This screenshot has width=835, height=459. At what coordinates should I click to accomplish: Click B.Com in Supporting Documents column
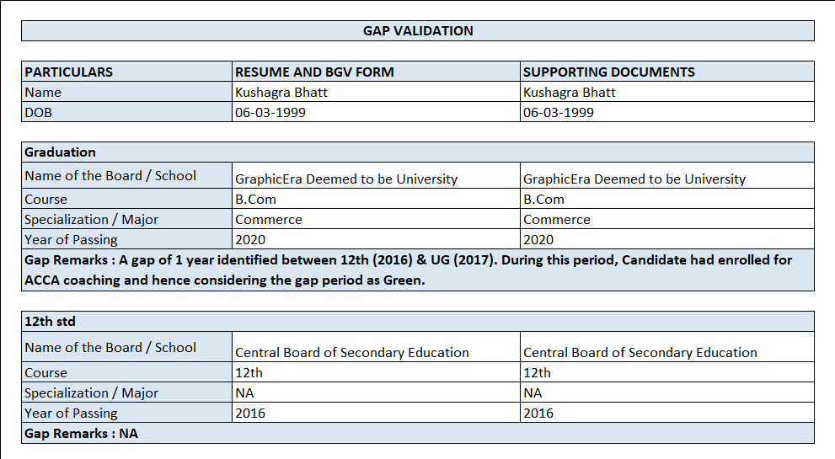667,199
